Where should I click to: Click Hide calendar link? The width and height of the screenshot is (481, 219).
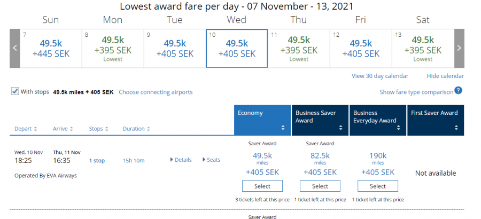(445, 76)
